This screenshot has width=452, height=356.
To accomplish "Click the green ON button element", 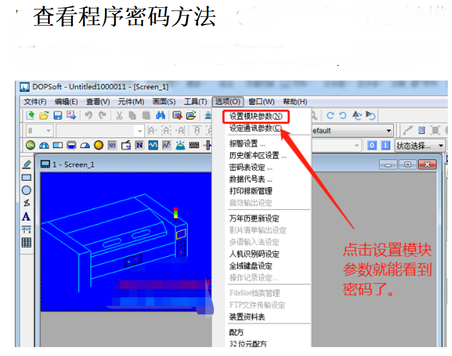I will click(x=30, y=145).
